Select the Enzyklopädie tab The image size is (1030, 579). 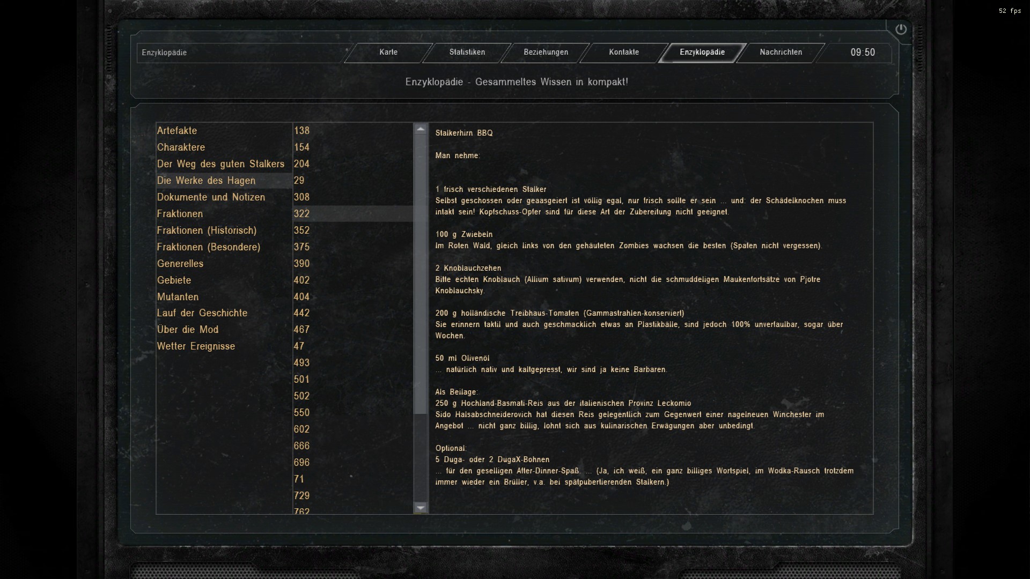[x=702, y=53]
